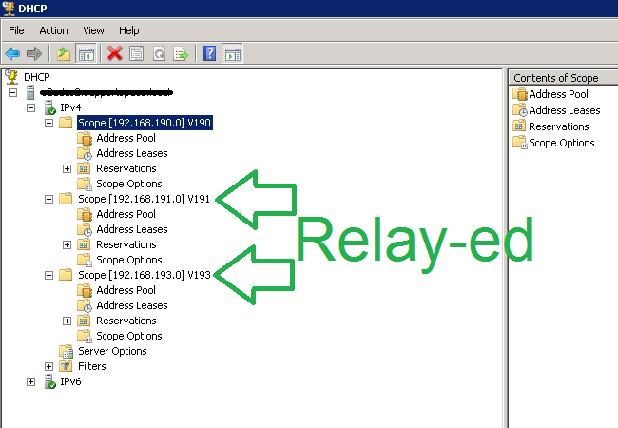This screenshot has width=618, height=428.
Task: Collapse Scope 192.168.190.0 V190
Action: click(48, 123)
